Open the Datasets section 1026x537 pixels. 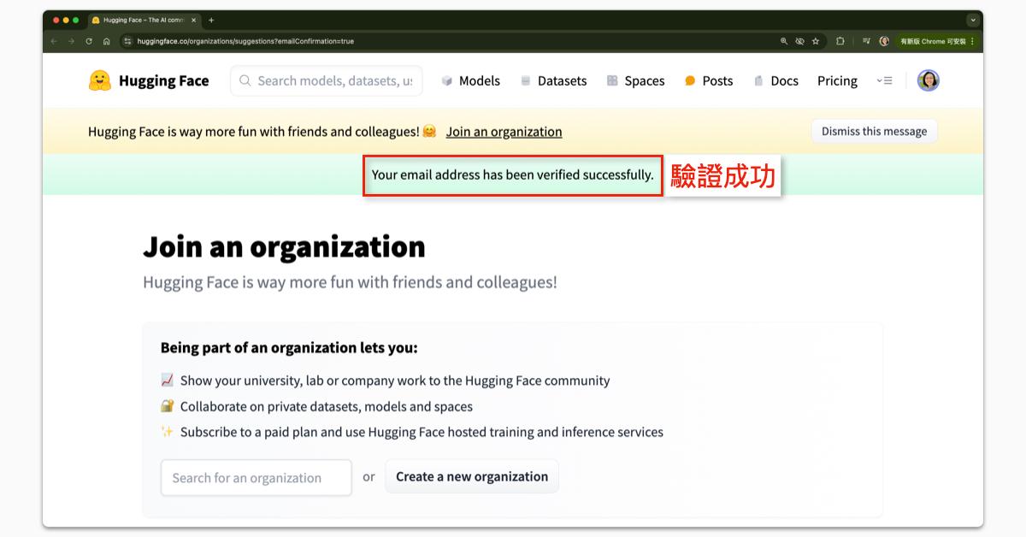coord(553,80)
